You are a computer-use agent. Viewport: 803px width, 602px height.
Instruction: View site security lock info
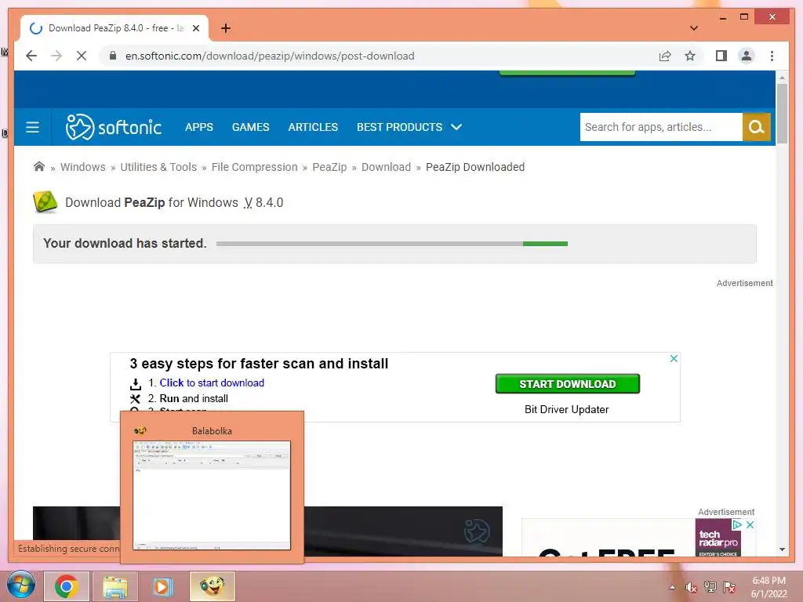tap(113, 56)
